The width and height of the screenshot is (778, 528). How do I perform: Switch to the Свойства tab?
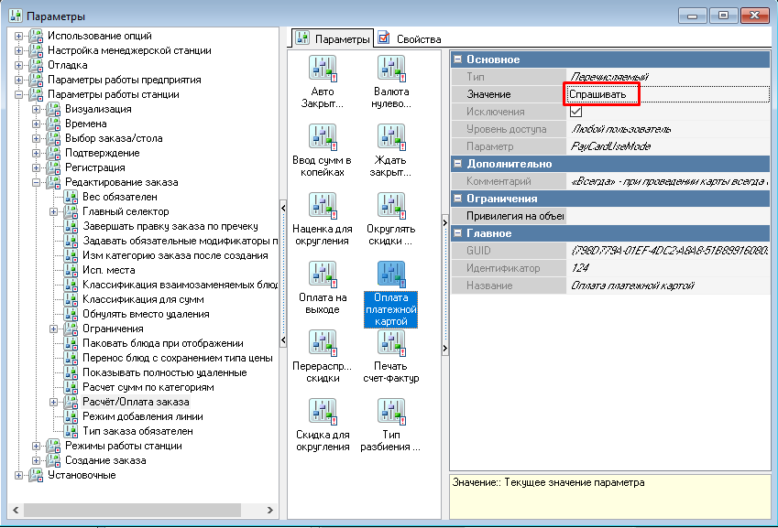[x=411, y=38]
